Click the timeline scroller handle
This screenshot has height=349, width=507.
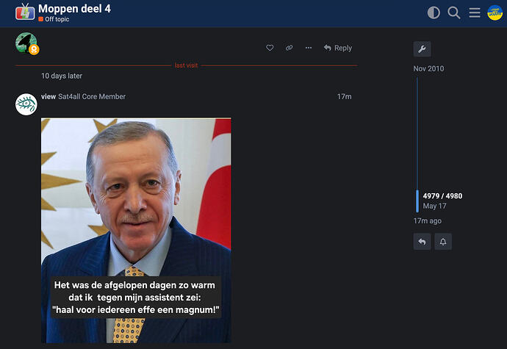(417, 201)
